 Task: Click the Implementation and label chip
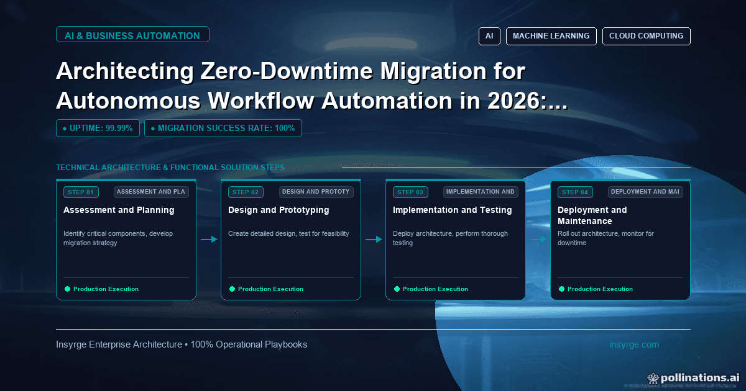coord(481,192)
